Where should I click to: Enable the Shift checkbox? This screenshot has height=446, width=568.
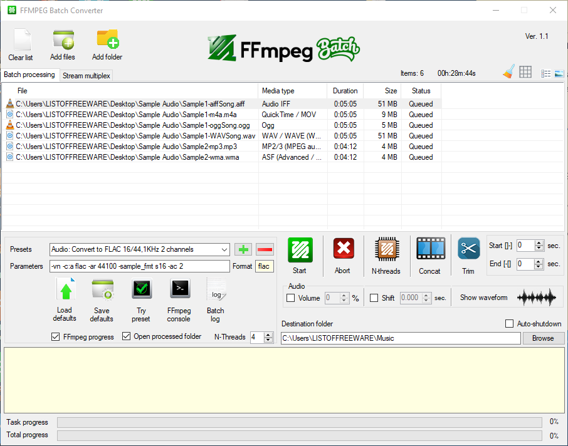(374, 298)
